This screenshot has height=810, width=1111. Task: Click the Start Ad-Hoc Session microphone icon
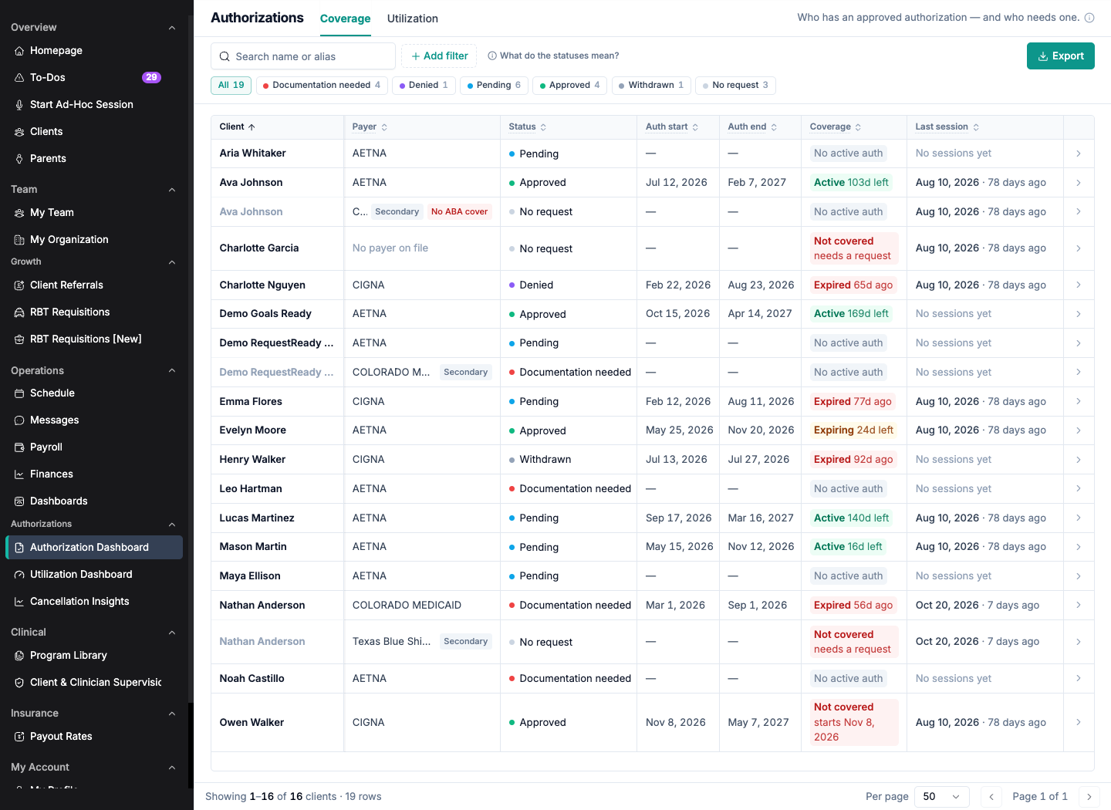tap(19, 105)
